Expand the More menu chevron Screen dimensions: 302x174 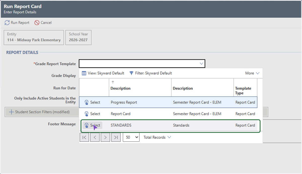point(257,73)
